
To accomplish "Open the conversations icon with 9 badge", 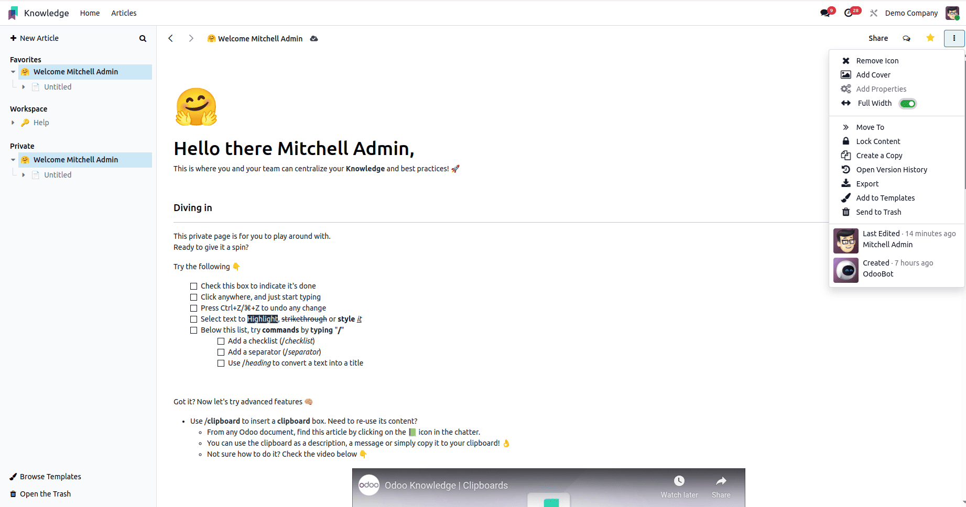I will [x=826, y=13].
